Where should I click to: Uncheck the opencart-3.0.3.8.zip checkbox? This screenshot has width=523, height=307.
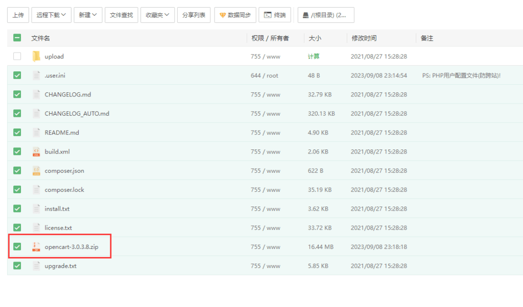pos(17,247)
